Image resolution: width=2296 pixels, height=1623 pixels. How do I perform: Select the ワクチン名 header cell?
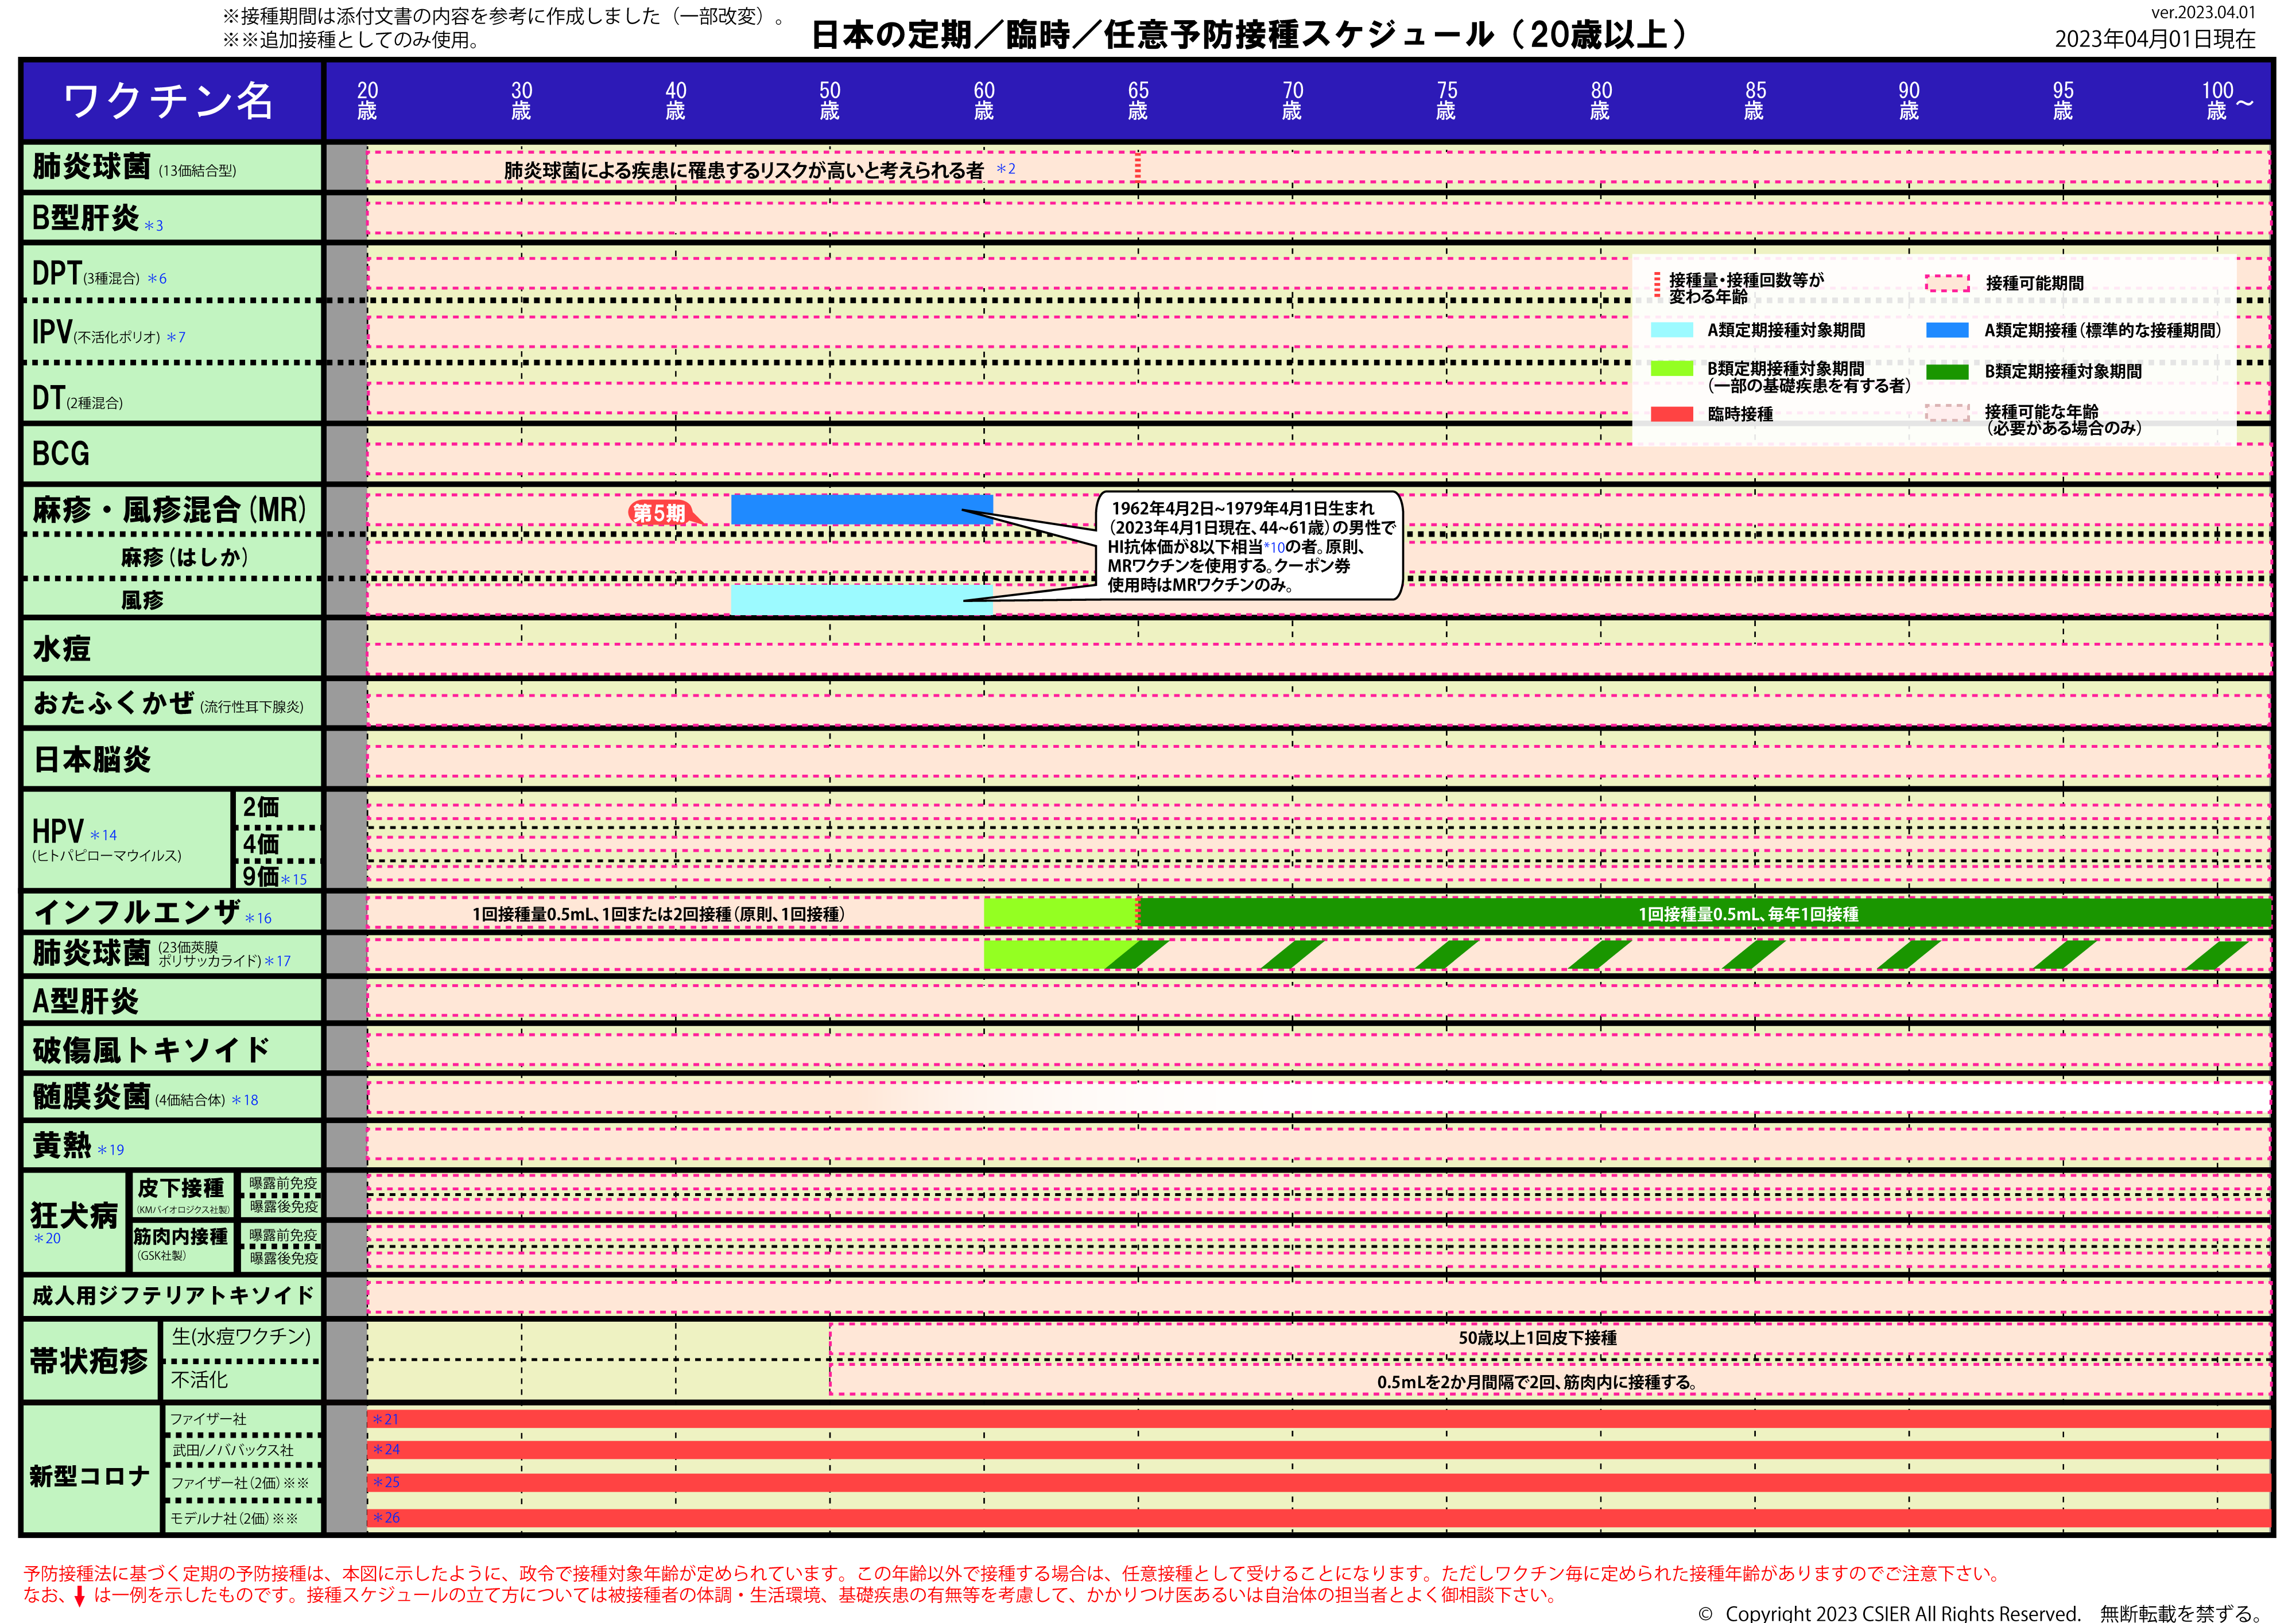(172, 101)
